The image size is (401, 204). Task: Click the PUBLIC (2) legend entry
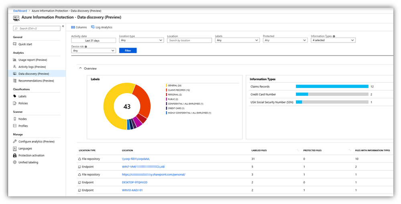(x=173, y=99)
